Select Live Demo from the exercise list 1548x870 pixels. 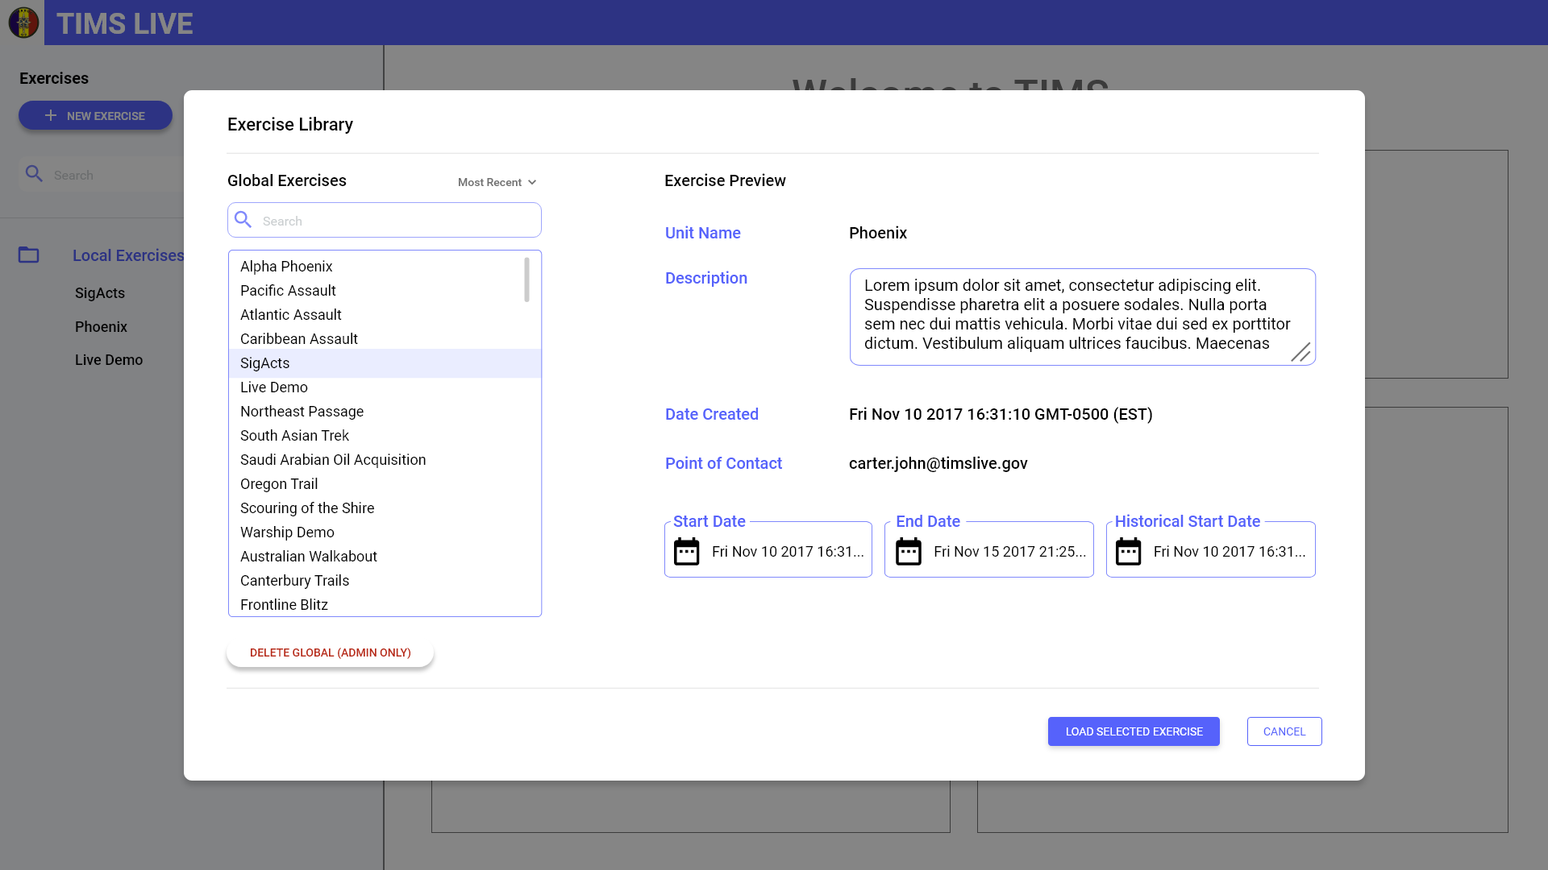pyautogui.click(x=273, y=387)
